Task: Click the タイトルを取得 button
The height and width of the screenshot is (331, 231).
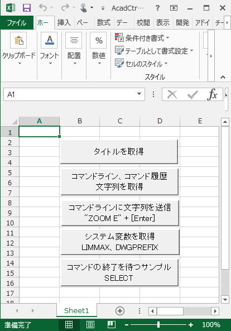Action: point(119,152)
